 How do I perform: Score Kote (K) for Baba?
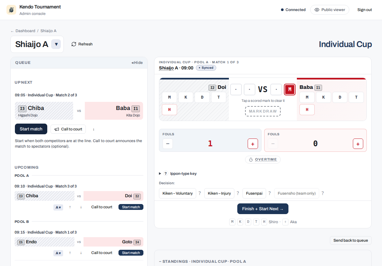[323, 97]
